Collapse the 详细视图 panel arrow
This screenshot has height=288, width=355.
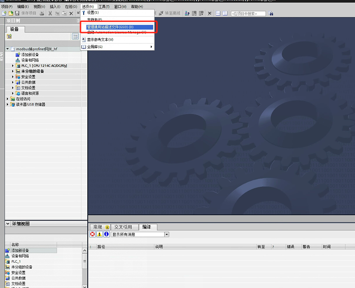(x=8, y=224)
